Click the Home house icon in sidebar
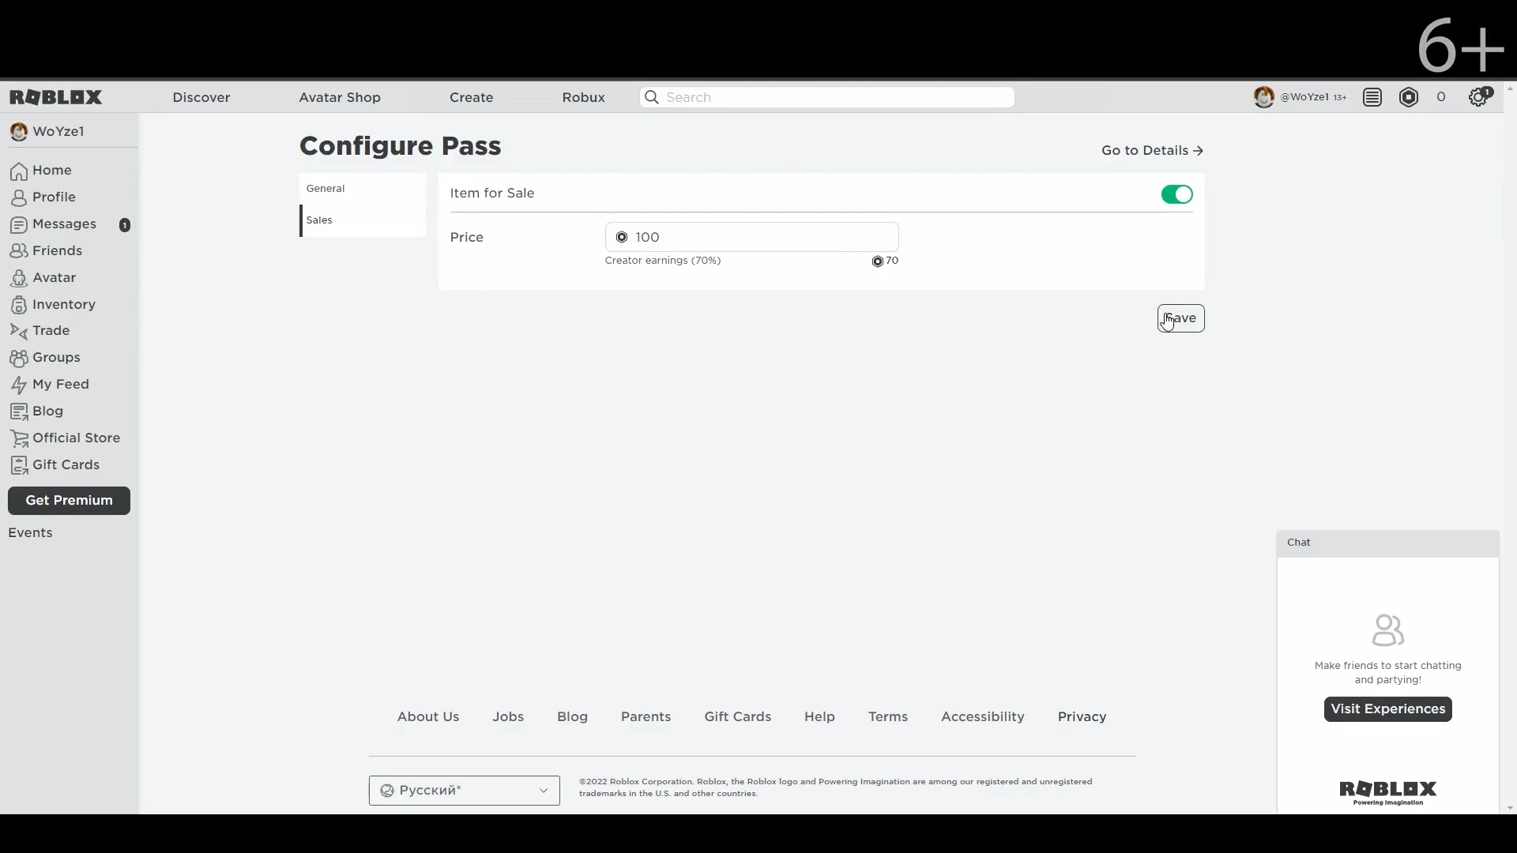The width and height of the screenshot is (1517, 853). 19,171
